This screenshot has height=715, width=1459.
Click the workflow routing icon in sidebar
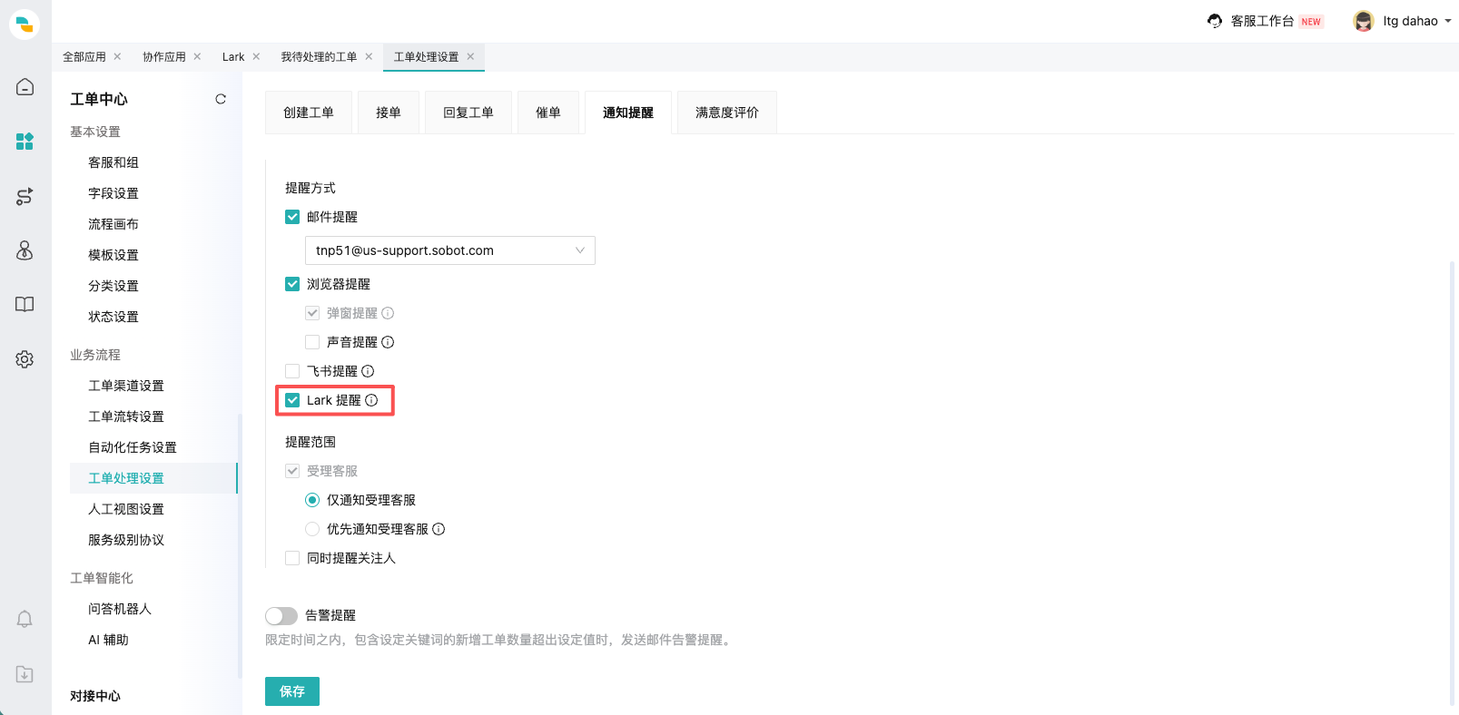pos(25,196)
